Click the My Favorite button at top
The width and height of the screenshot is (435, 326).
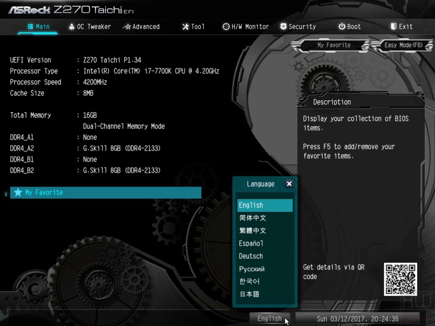(x=331, y=45)
